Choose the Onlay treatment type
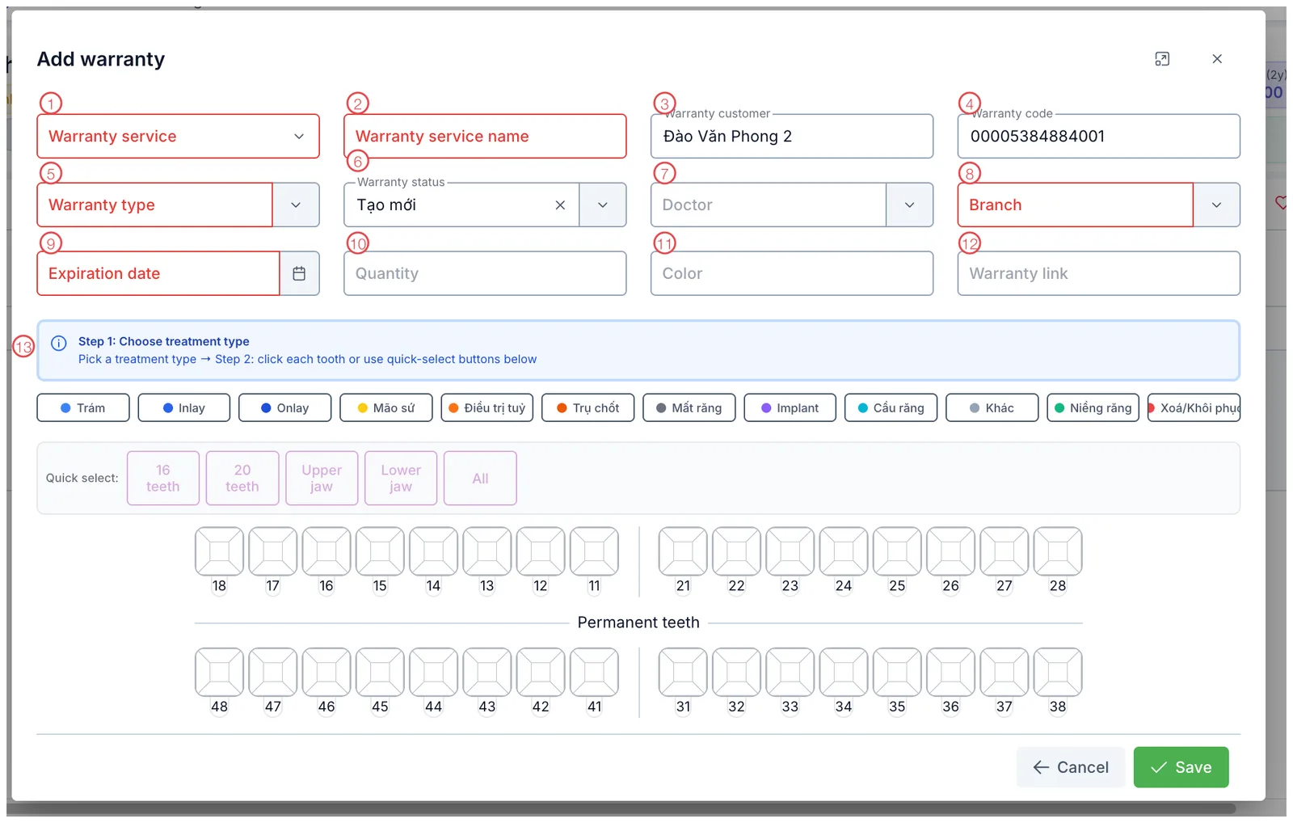 tap(285, 407)
